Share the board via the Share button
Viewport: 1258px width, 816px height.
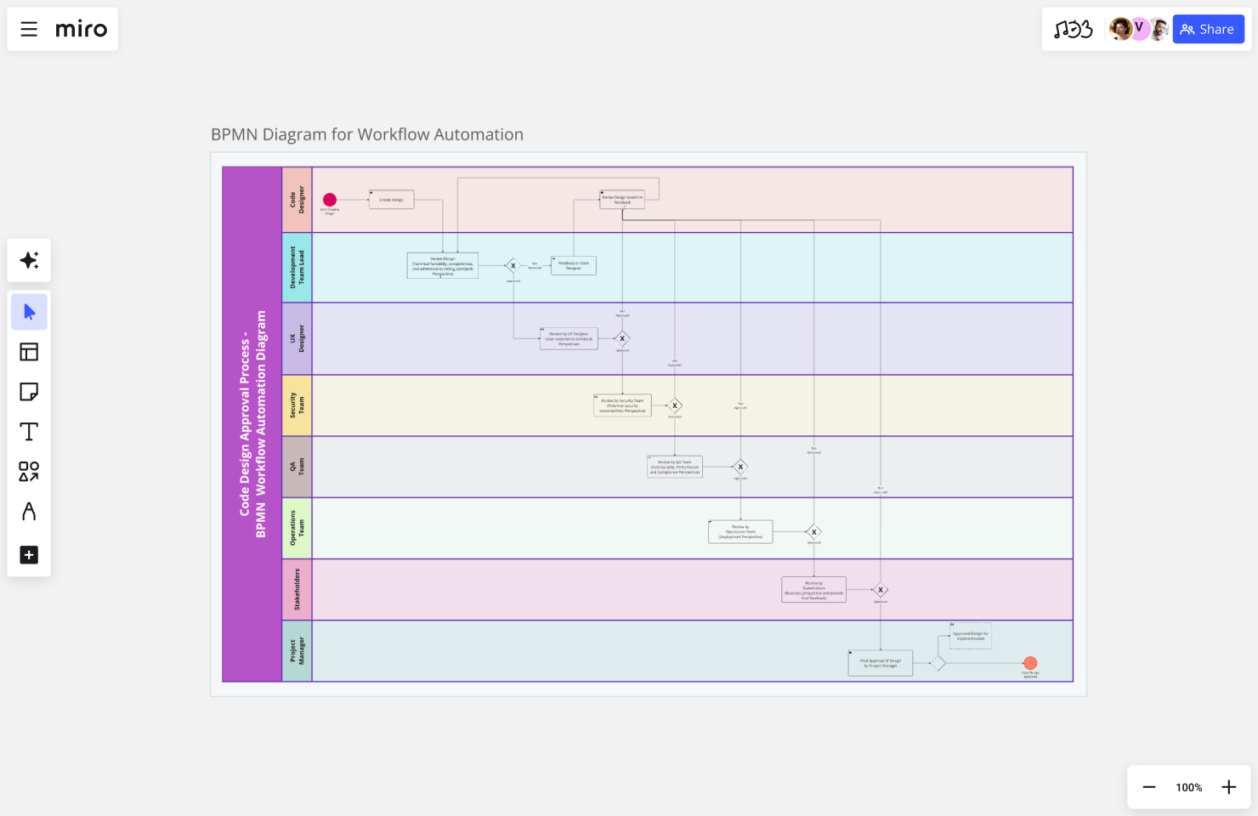(1208, 28)
